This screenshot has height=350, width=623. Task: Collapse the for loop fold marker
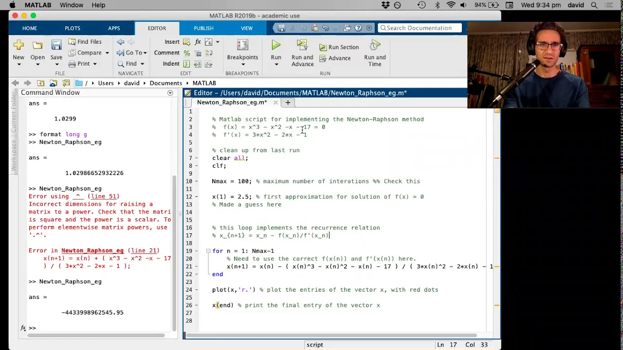pyautogui.click(x=208, y=251)
